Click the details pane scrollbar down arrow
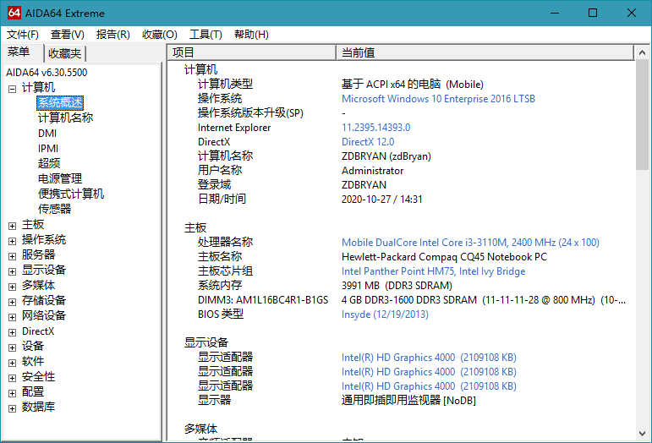This screenshot has width=652, height=443. point(643,434)
